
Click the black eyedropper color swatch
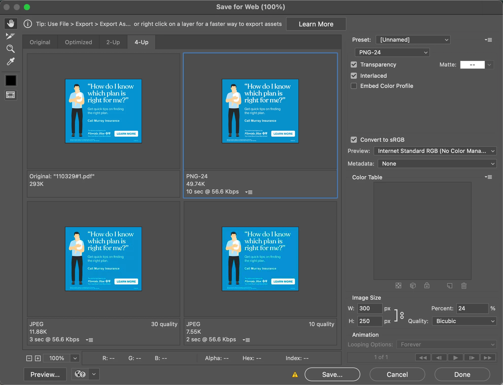click(x=11, y=81)
